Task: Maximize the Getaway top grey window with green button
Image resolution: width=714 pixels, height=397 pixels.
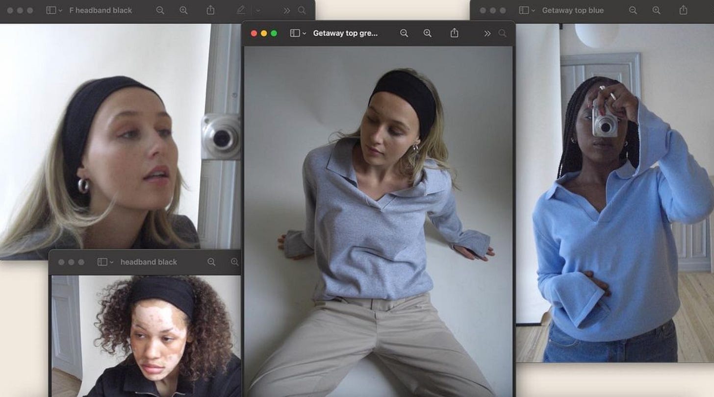Action: coord(274,33)
